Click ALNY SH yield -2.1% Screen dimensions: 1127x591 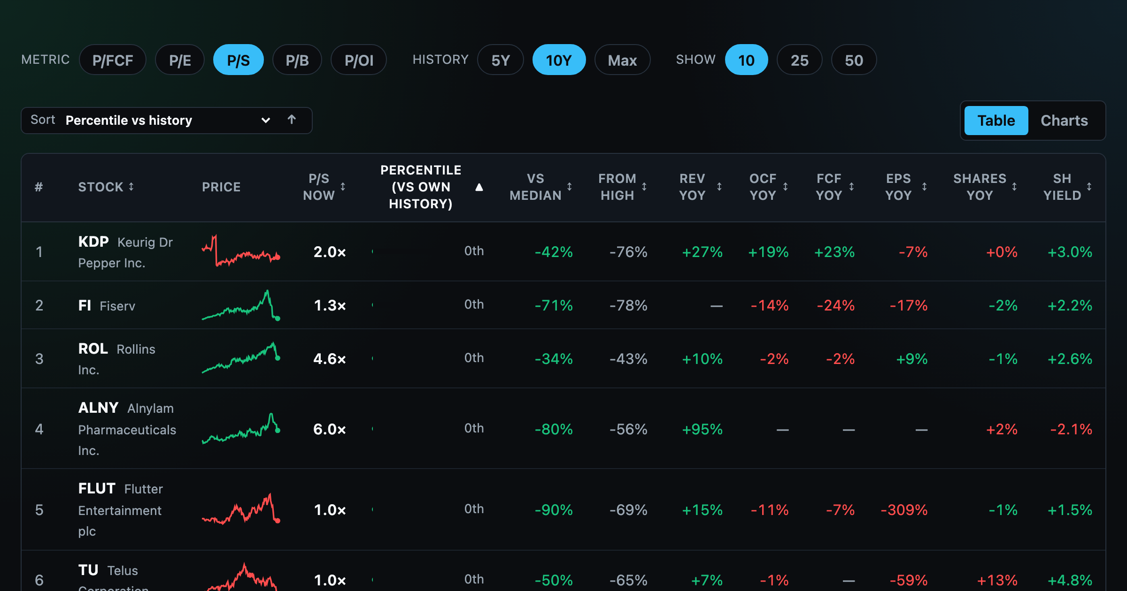1071,429
